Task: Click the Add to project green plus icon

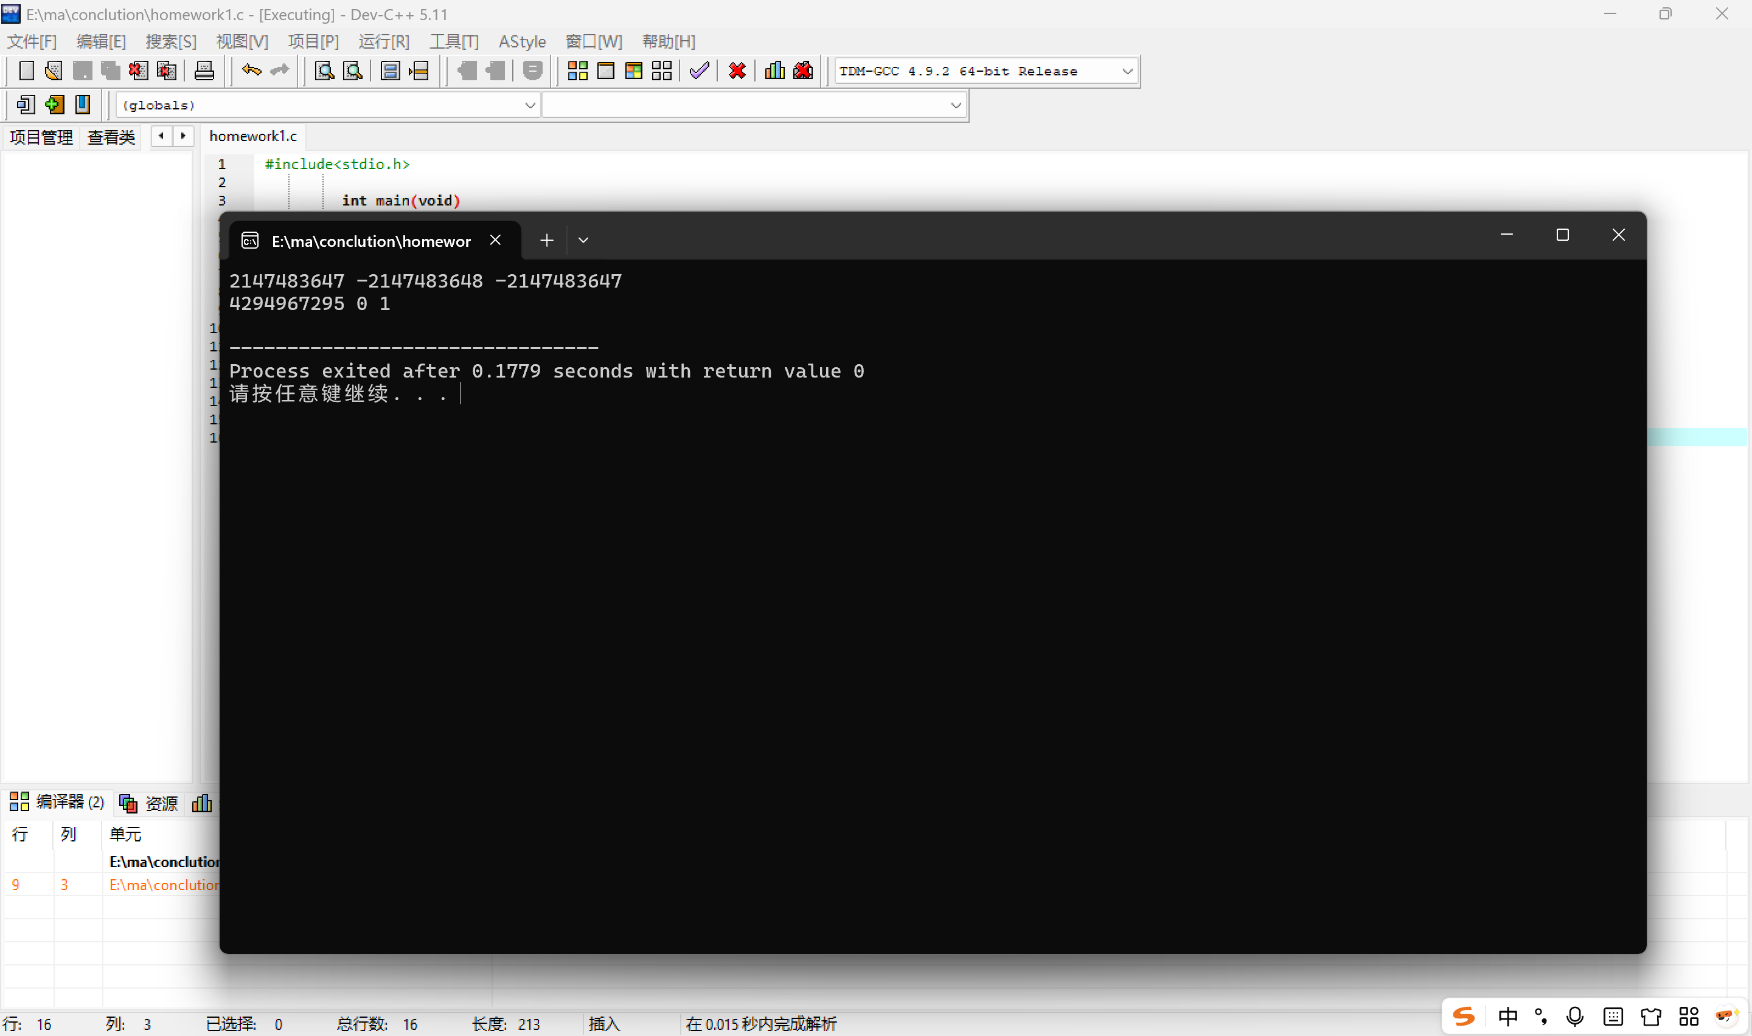Action: pos(54,105)
